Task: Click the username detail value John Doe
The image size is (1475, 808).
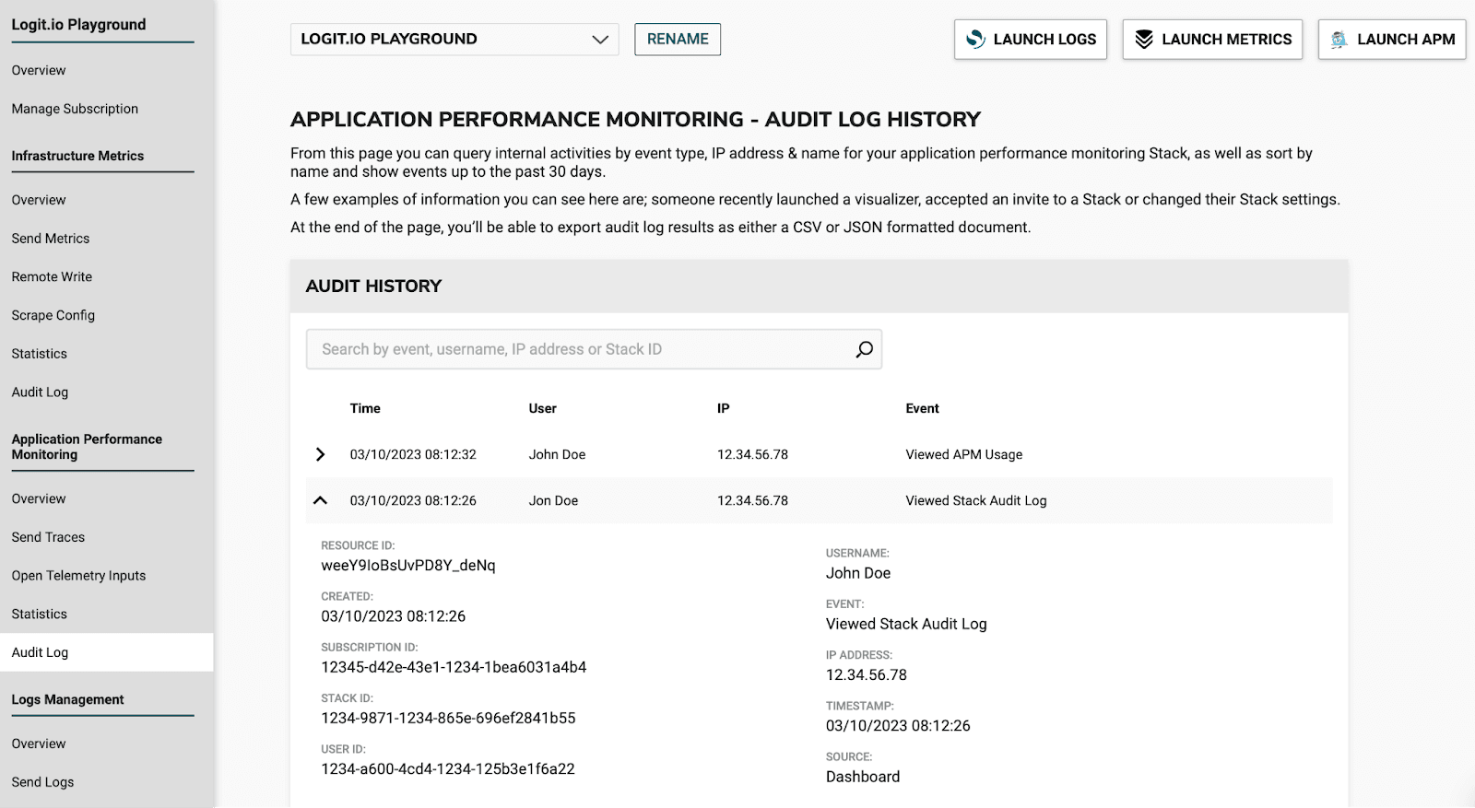Action: [858, 573]
